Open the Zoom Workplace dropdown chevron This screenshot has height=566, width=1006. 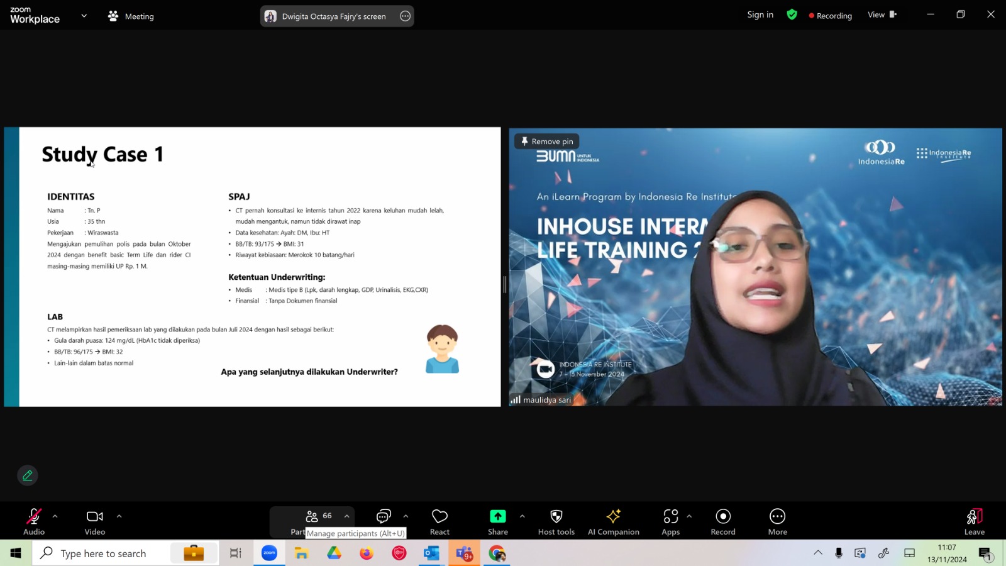84,16
